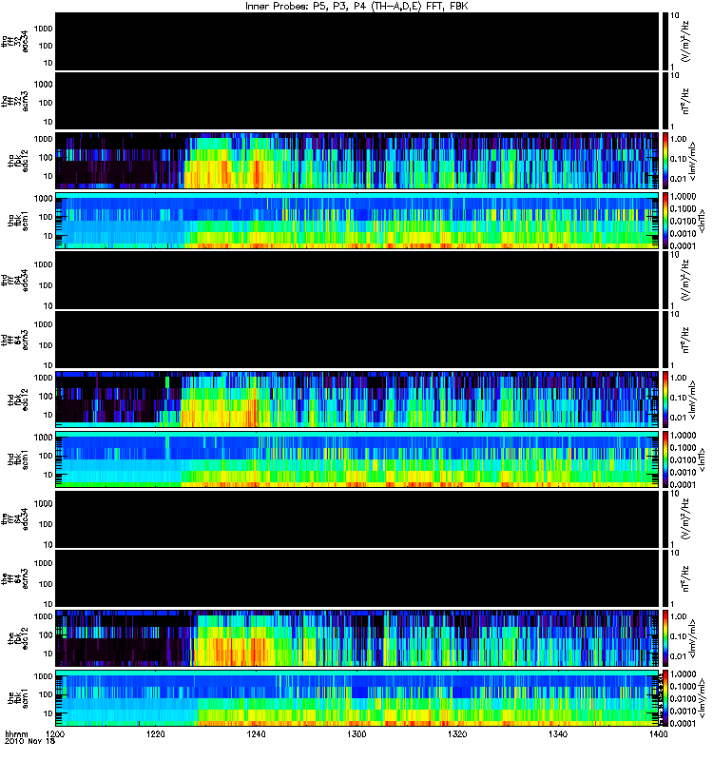Select the "thd fbk edc12" y-axis title
This screenshot has width=713, height=761.
pyautogui.click(x=18, y=400)
